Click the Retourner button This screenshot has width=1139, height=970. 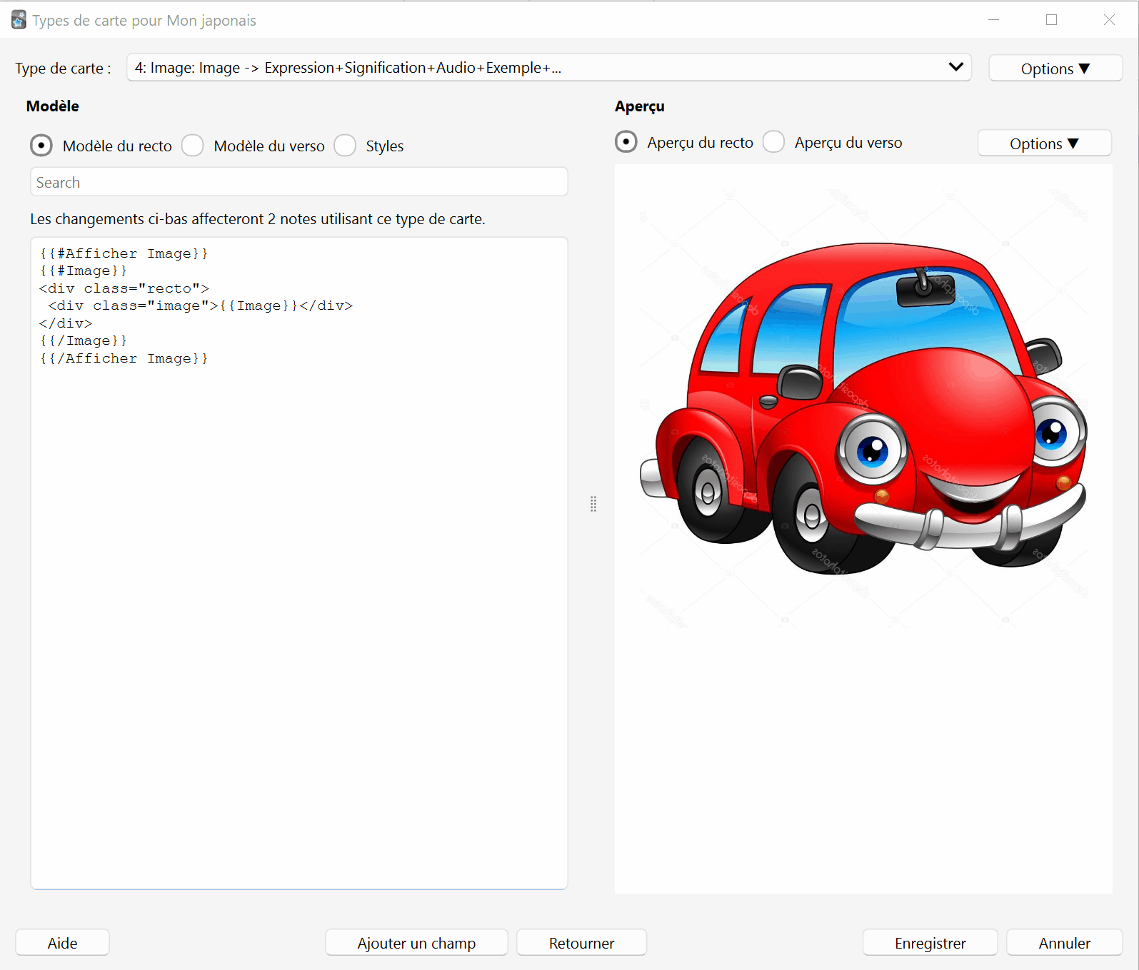[x=581, y=943]
